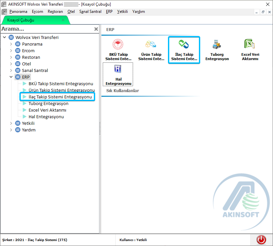The width and height of the screenshot is (273, 246).
Task: Open Excel Veri Aktarımı icon
Action: point(250,44)
